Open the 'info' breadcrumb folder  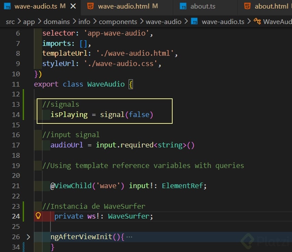tap(84, 22)
